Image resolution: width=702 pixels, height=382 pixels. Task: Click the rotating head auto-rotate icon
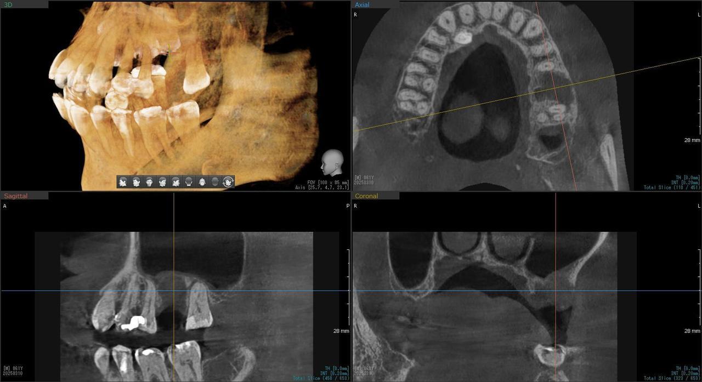point(228,182)
